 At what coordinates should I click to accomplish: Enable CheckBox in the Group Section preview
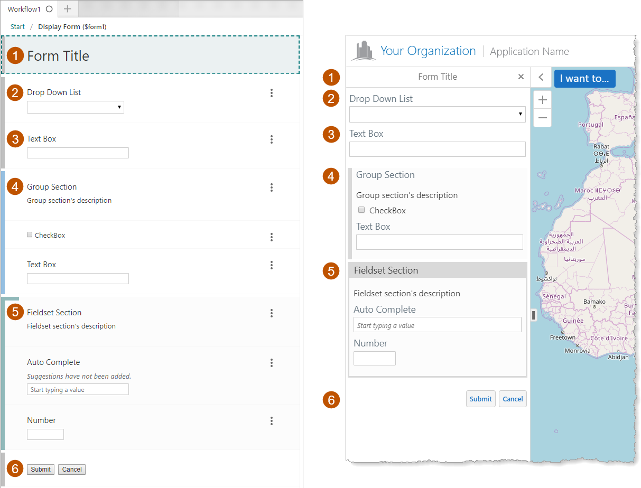pyautogui.click(x=361, y=210)
